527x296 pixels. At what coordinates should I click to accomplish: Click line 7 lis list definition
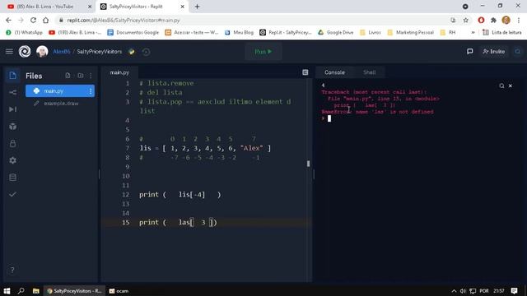[x=205, y=148]
